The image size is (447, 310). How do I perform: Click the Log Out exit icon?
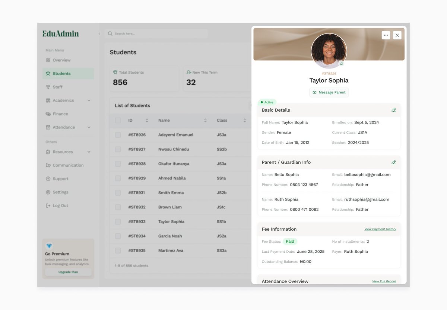tap(48, 205)
